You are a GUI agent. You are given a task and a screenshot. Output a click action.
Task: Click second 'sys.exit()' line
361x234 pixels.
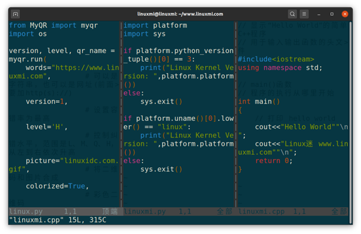point(161,169)
